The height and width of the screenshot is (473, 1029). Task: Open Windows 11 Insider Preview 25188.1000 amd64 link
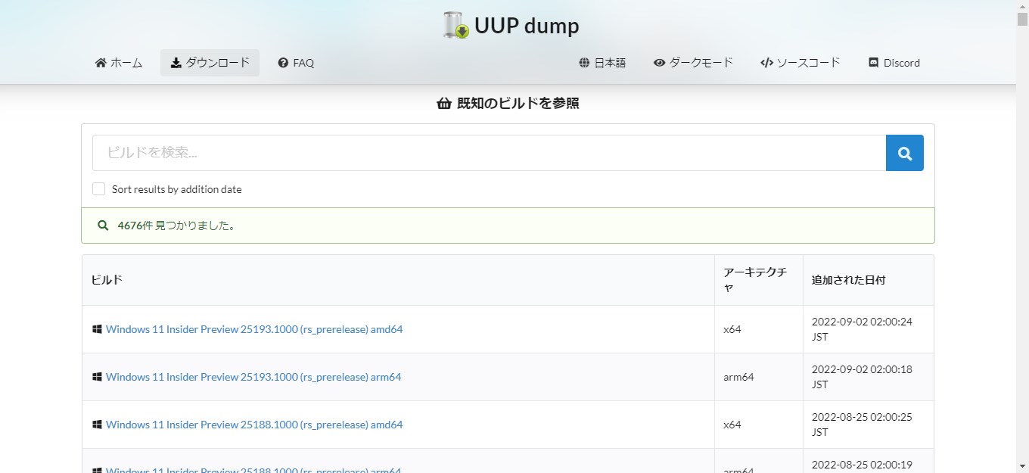[x=254, y=425]
